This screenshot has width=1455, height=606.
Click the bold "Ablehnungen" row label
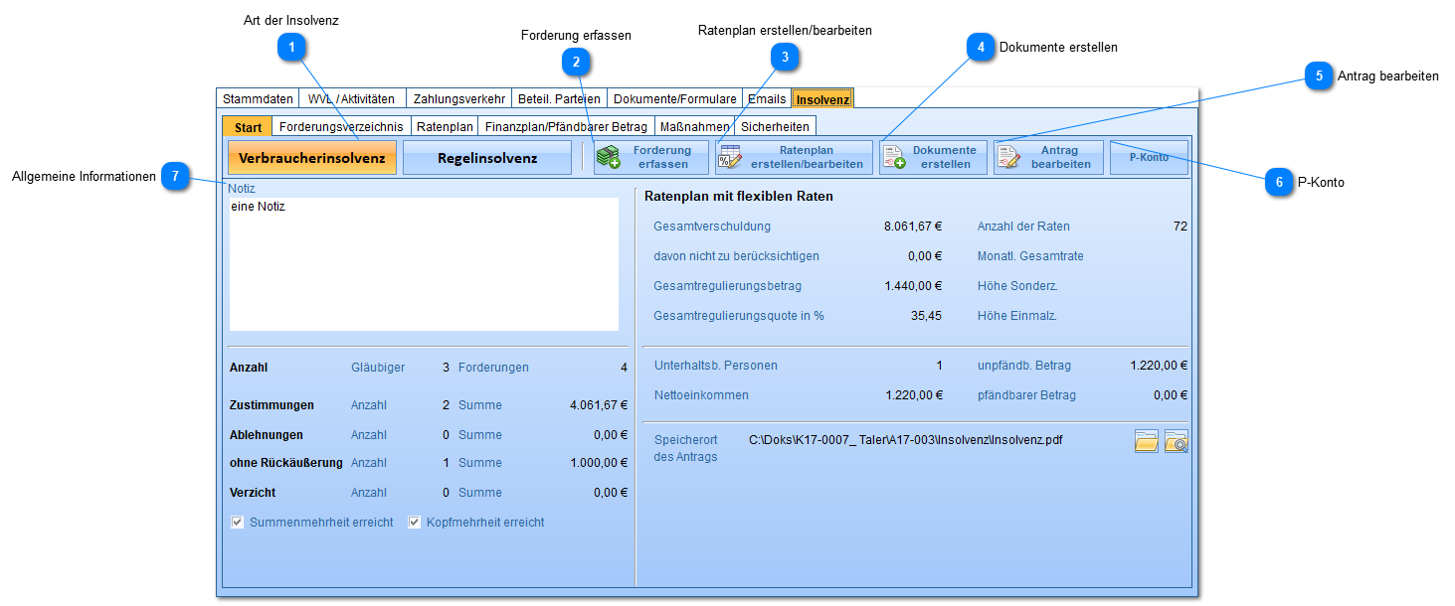(267, 435)
